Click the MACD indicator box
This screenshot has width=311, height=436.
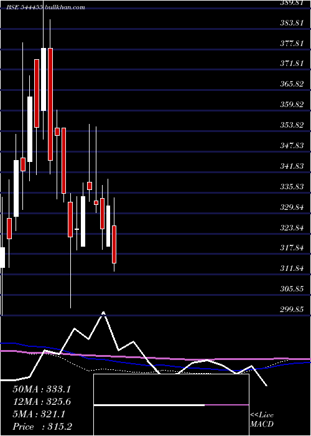pyautogui.click(x=171, y=405)
